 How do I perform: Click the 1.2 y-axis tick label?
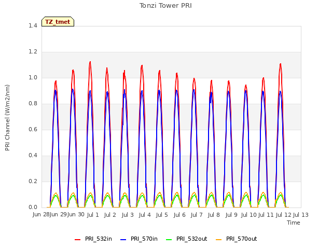33,51
